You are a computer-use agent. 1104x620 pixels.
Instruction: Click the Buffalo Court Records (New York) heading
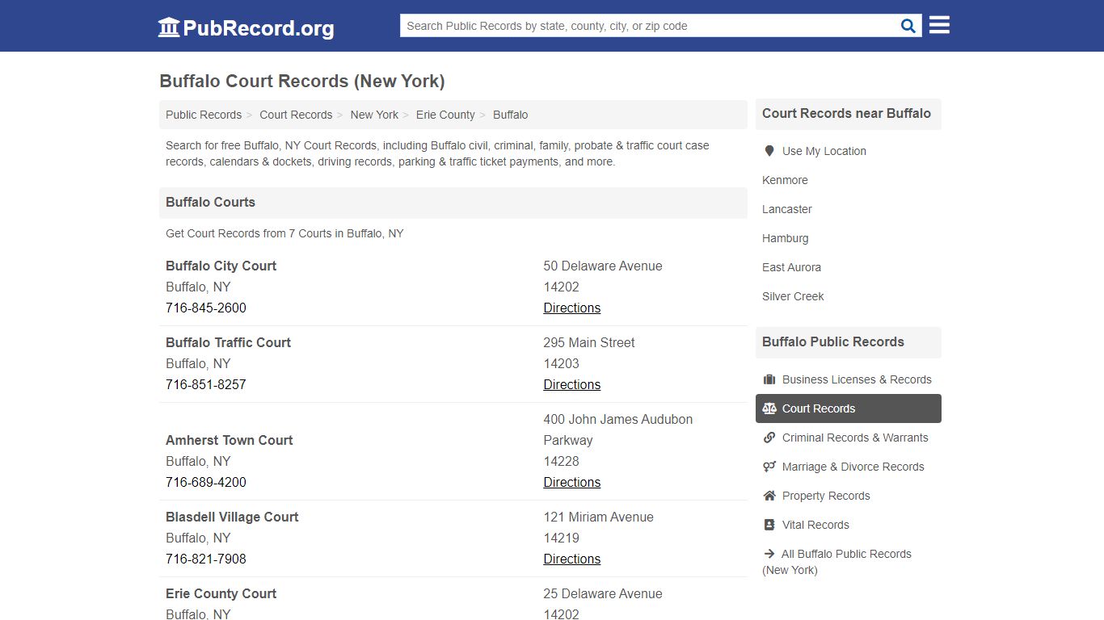[x=302, y=81]
